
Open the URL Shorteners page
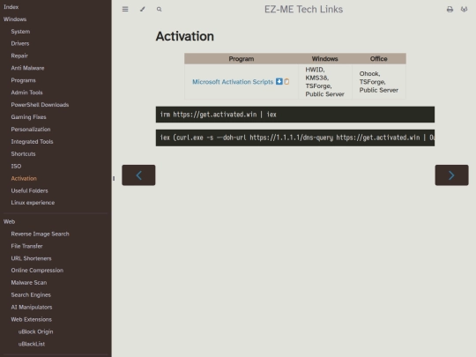point(31,258)
